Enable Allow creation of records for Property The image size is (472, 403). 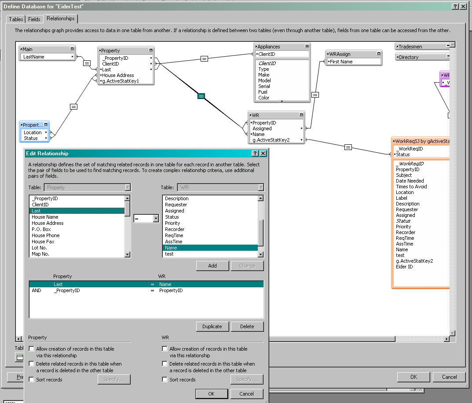coord(32,349)
